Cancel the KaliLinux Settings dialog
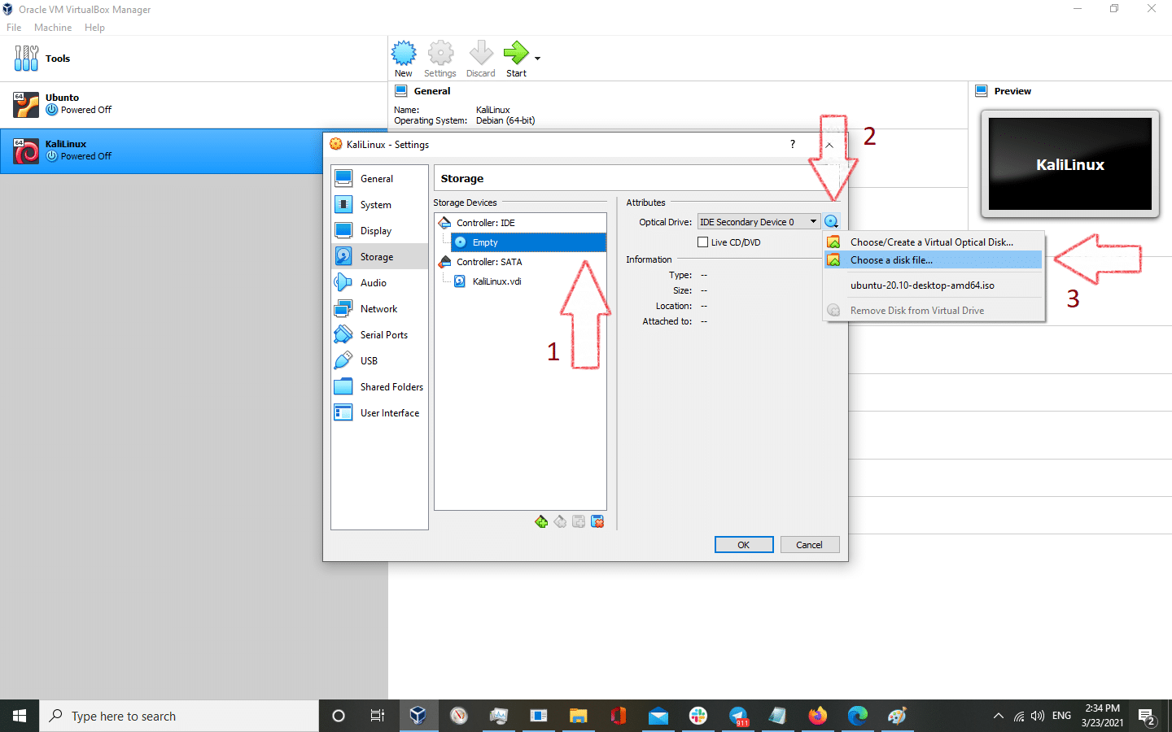This screenshot has height=732, width=1172. pos(809,544)
